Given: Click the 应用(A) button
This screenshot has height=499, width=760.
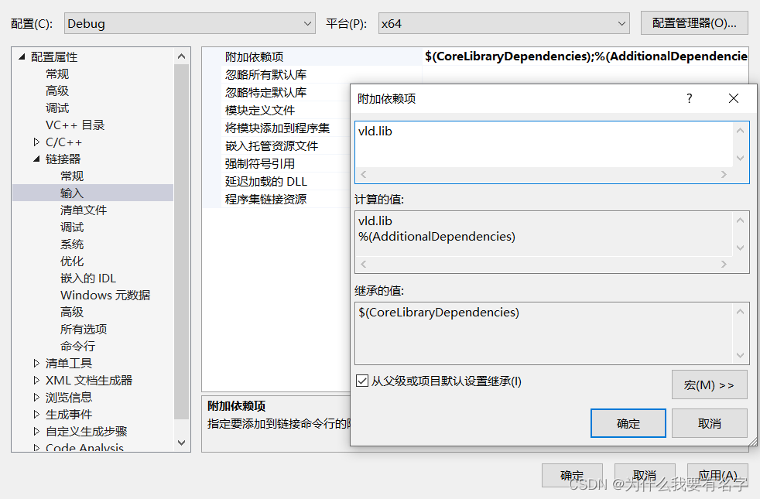Looking at the screenshot, I should 717,475.
